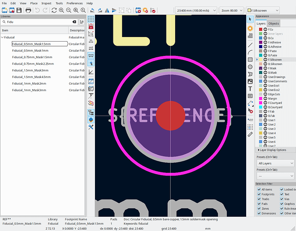Image resolution: width=296 pixels, height=231 pixels.
Task: Open the Inspect menu
Action: 47,3
